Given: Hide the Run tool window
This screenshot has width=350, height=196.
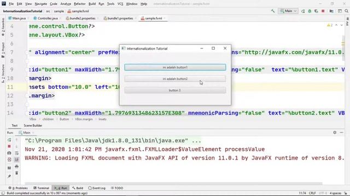Looking at the screenshot, I should pyautogui.click(x=341, y=132).
